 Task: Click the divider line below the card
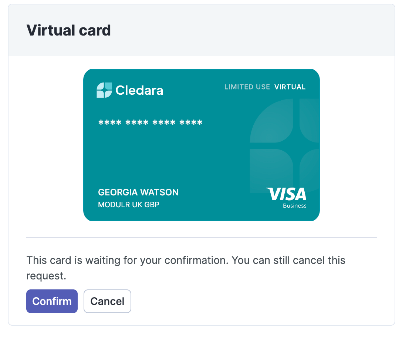(x=202, y=237)
